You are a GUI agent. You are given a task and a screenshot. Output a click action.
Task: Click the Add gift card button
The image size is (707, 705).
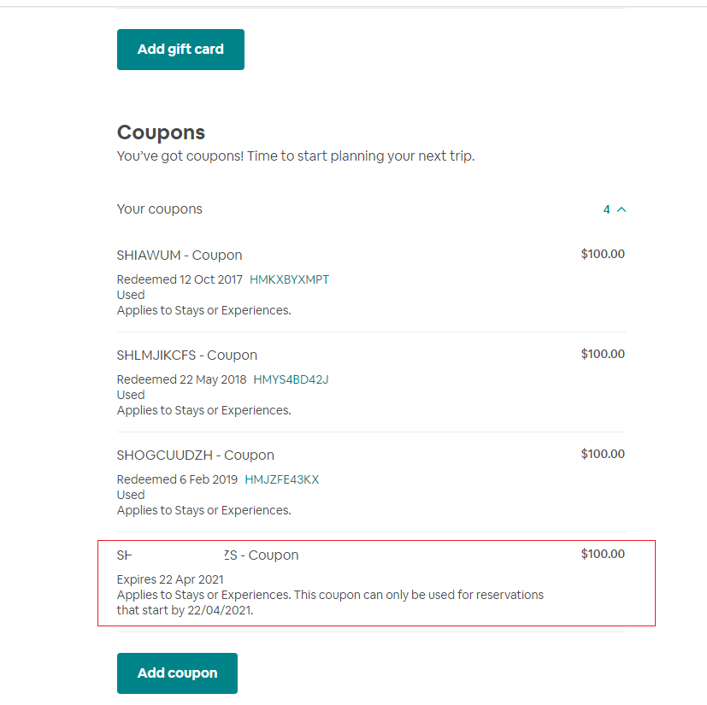click(x=180, y=50)
